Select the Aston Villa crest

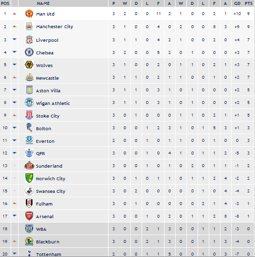(29, 90)
